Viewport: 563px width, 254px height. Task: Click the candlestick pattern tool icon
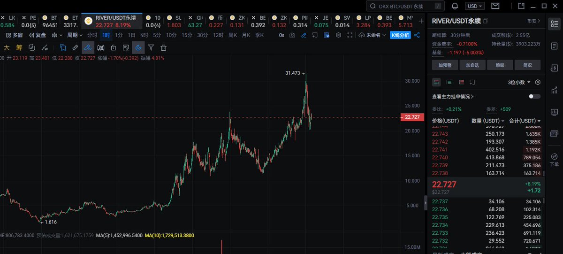click(x=100, y=47)
